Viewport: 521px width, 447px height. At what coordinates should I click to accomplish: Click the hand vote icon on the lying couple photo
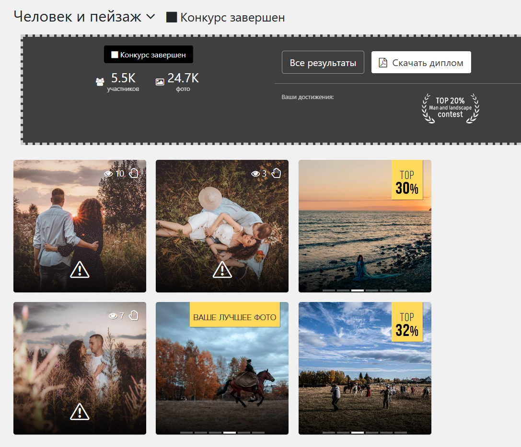point(277,173)
